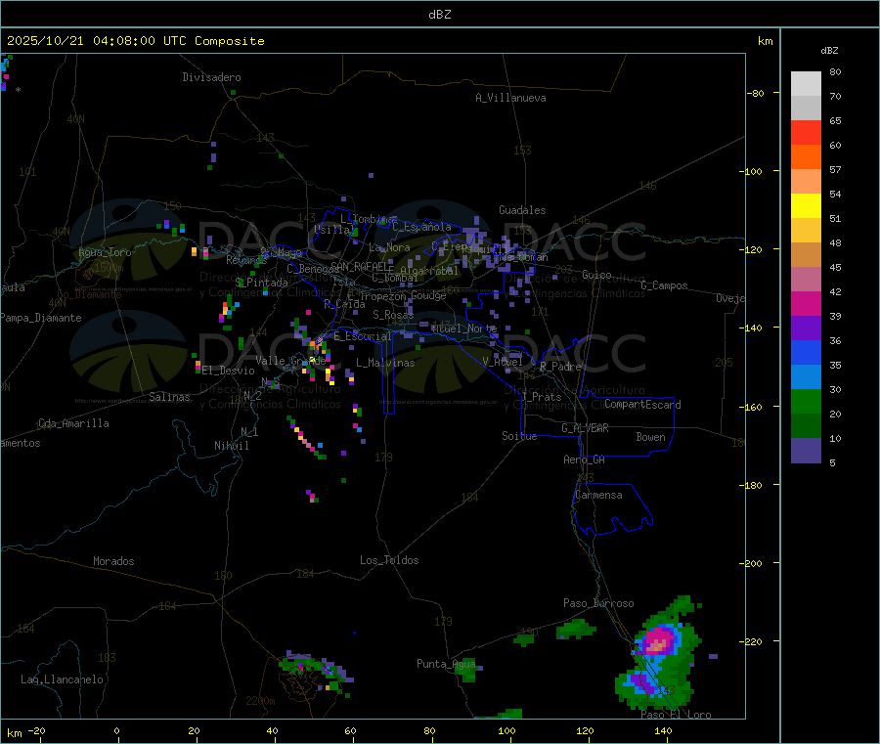Click the Carmensa label

[x=598, y=495]
